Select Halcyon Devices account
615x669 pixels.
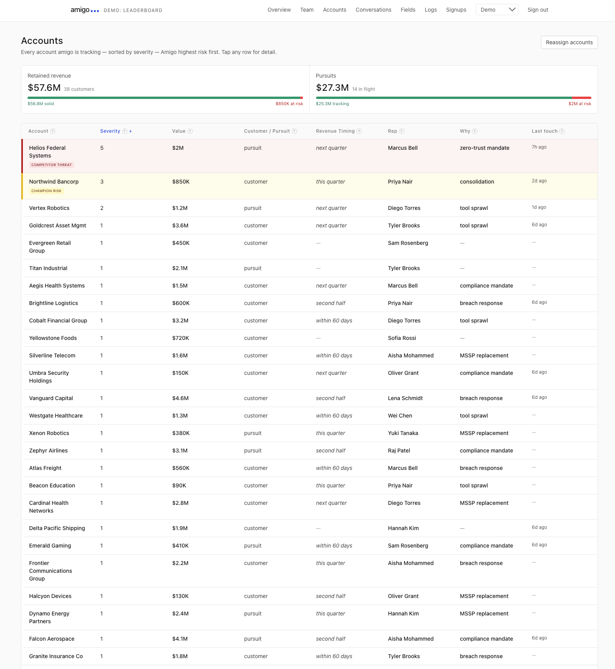[x=309, y=596]
